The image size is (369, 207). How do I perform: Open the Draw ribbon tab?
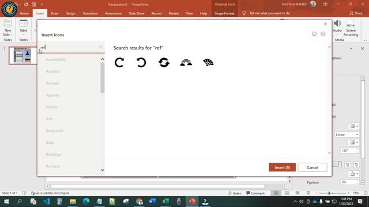(55, 13)
